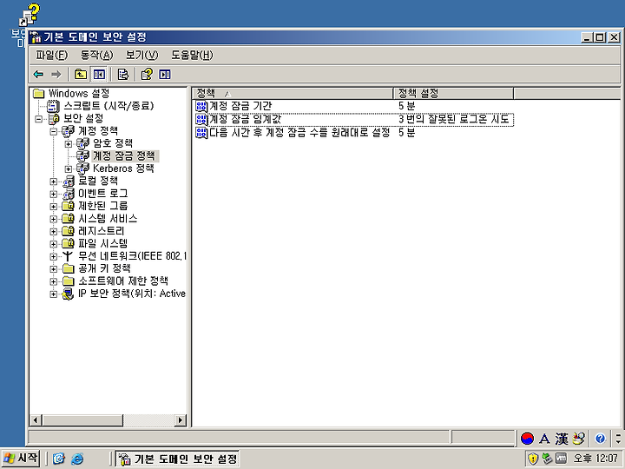Click the IME pad tool icon
625x469 pixels.
coord(579,439)
